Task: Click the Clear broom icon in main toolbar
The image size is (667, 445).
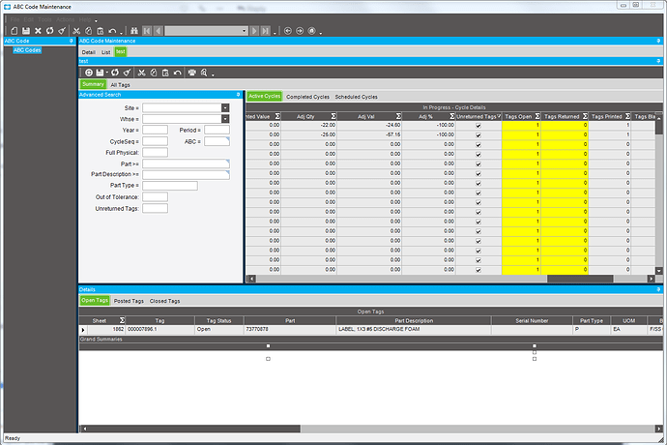Action: pyautogui.click(x=62, y=31)
